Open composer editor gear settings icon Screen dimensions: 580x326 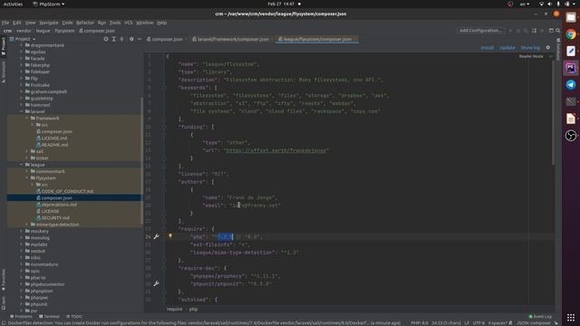(547, 48)
